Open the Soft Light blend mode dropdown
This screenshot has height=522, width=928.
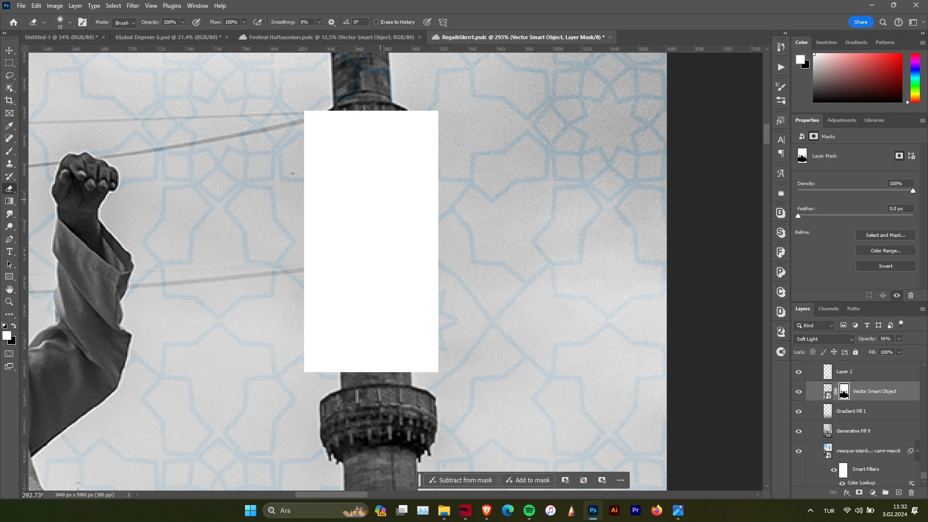point(824,339)
